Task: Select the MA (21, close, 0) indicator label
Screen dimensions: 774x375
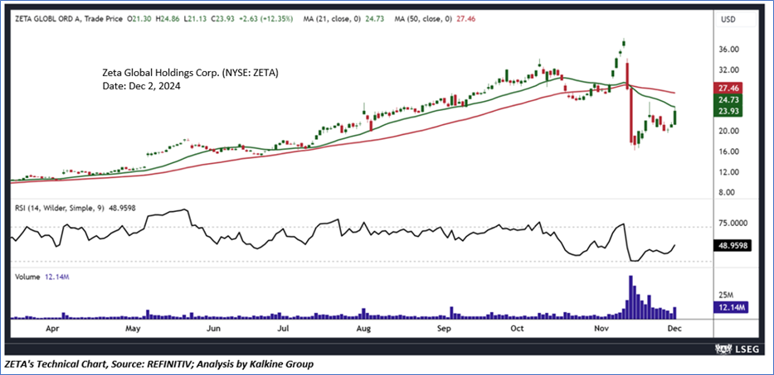Action: (332, 19)
